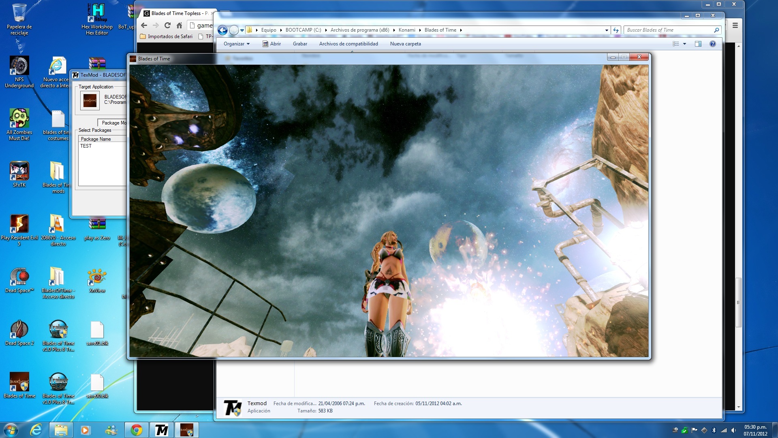Screen dimensions: 778x438
Task: Launch Google Chrome taskbar icon
Action: pos(136,430)
